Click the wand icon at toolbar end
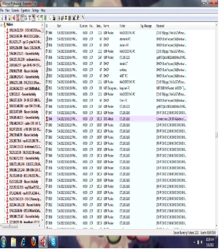Screen dimensions: 219x252 (x=83, y=17)
